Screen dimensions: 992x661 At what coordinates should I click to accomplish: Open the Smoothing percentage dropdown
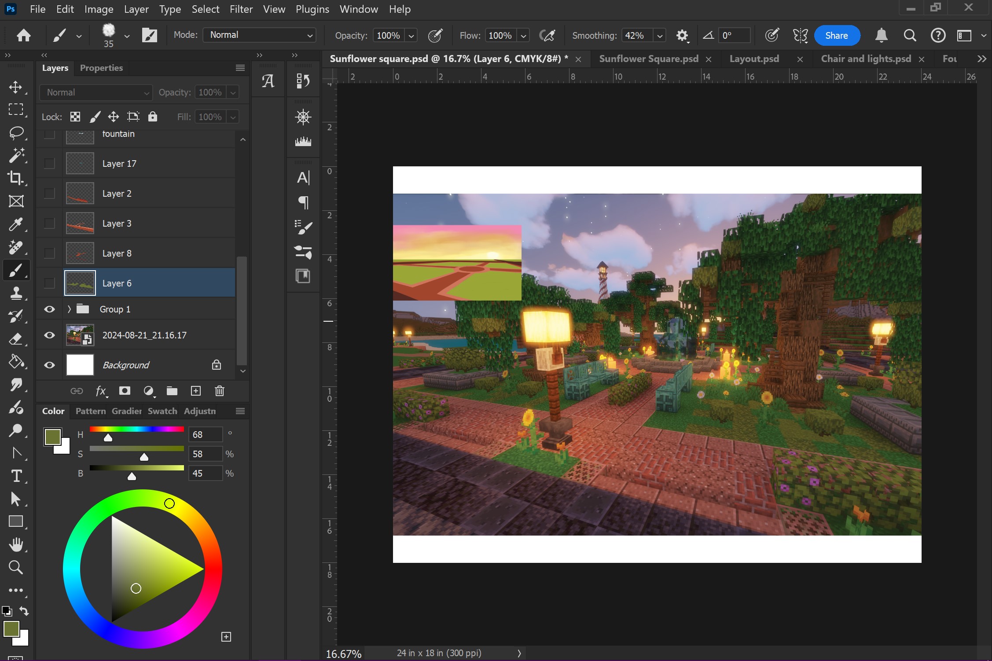pyautogui.click(x=659, y=36)
